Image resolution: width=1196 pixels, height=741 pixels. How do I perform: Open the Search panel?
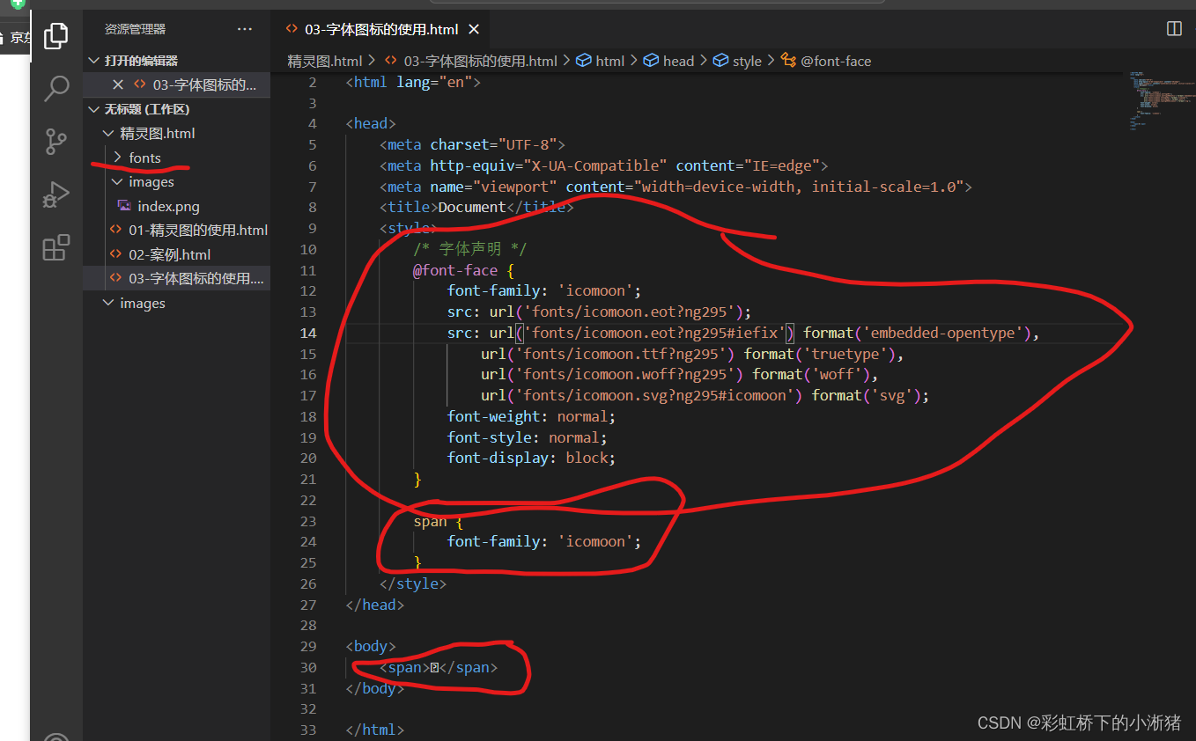click(x=55, y=89)
